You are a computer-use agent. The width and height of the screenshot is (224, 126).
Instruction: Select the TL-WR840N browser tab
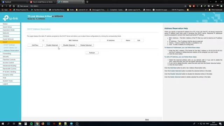pos(71,2)
